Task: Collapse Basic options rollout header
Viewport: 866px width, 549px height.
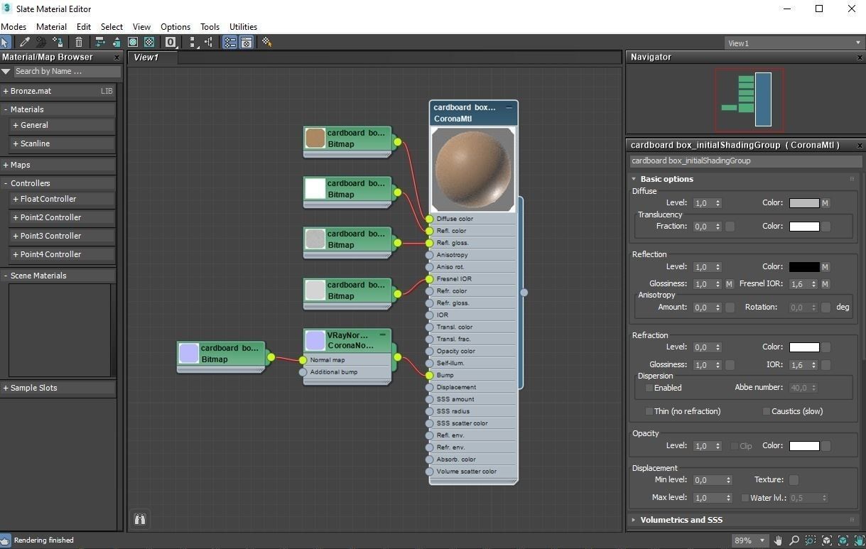Action: (742, 179)
